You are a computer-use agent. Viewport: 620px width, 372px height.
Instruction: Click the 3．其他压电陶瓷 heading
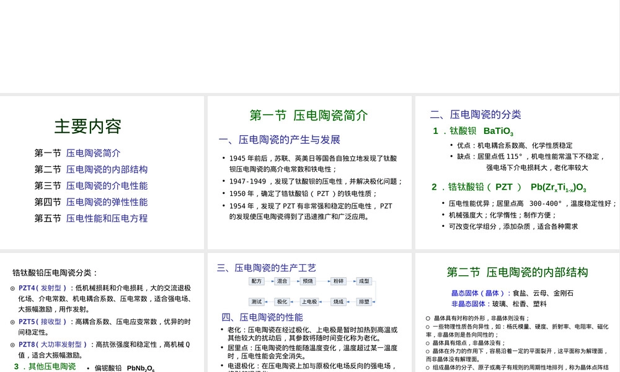pos(45,366)
